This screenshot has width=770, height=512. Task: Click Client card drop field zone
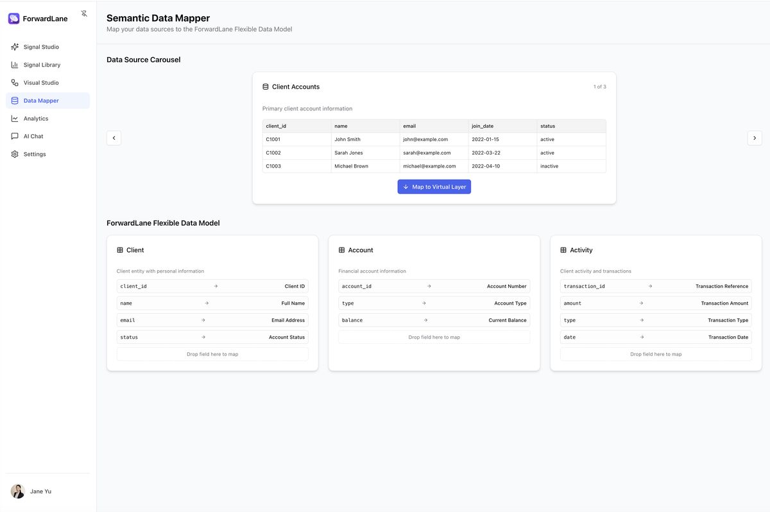tap(212, 354)
